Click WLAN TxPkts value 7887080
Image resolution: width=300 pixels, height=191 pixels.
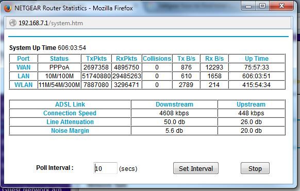pyautogui.click(x=96, y=85)
